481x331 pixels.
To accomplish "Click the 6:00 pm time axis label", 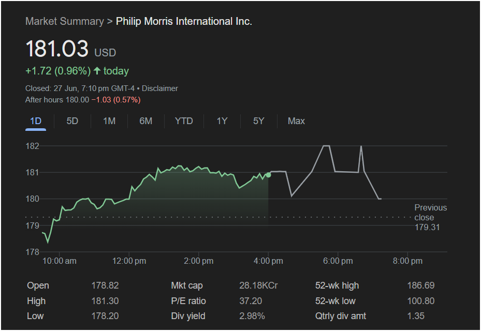I will pos(338,261).
